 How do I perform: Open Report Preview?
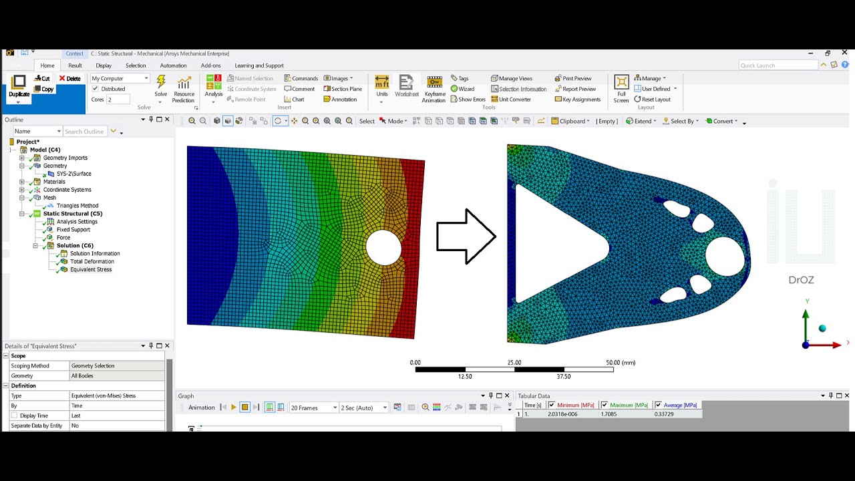click(575, 89)
